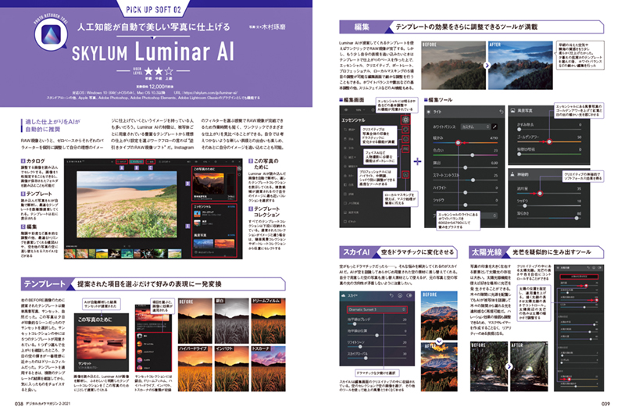The height and width of the screenshot is (414, 625).
Task: Click the eye preview icon in edit screen toolbar
Action: pyautogui.click(x=346, y=110)
